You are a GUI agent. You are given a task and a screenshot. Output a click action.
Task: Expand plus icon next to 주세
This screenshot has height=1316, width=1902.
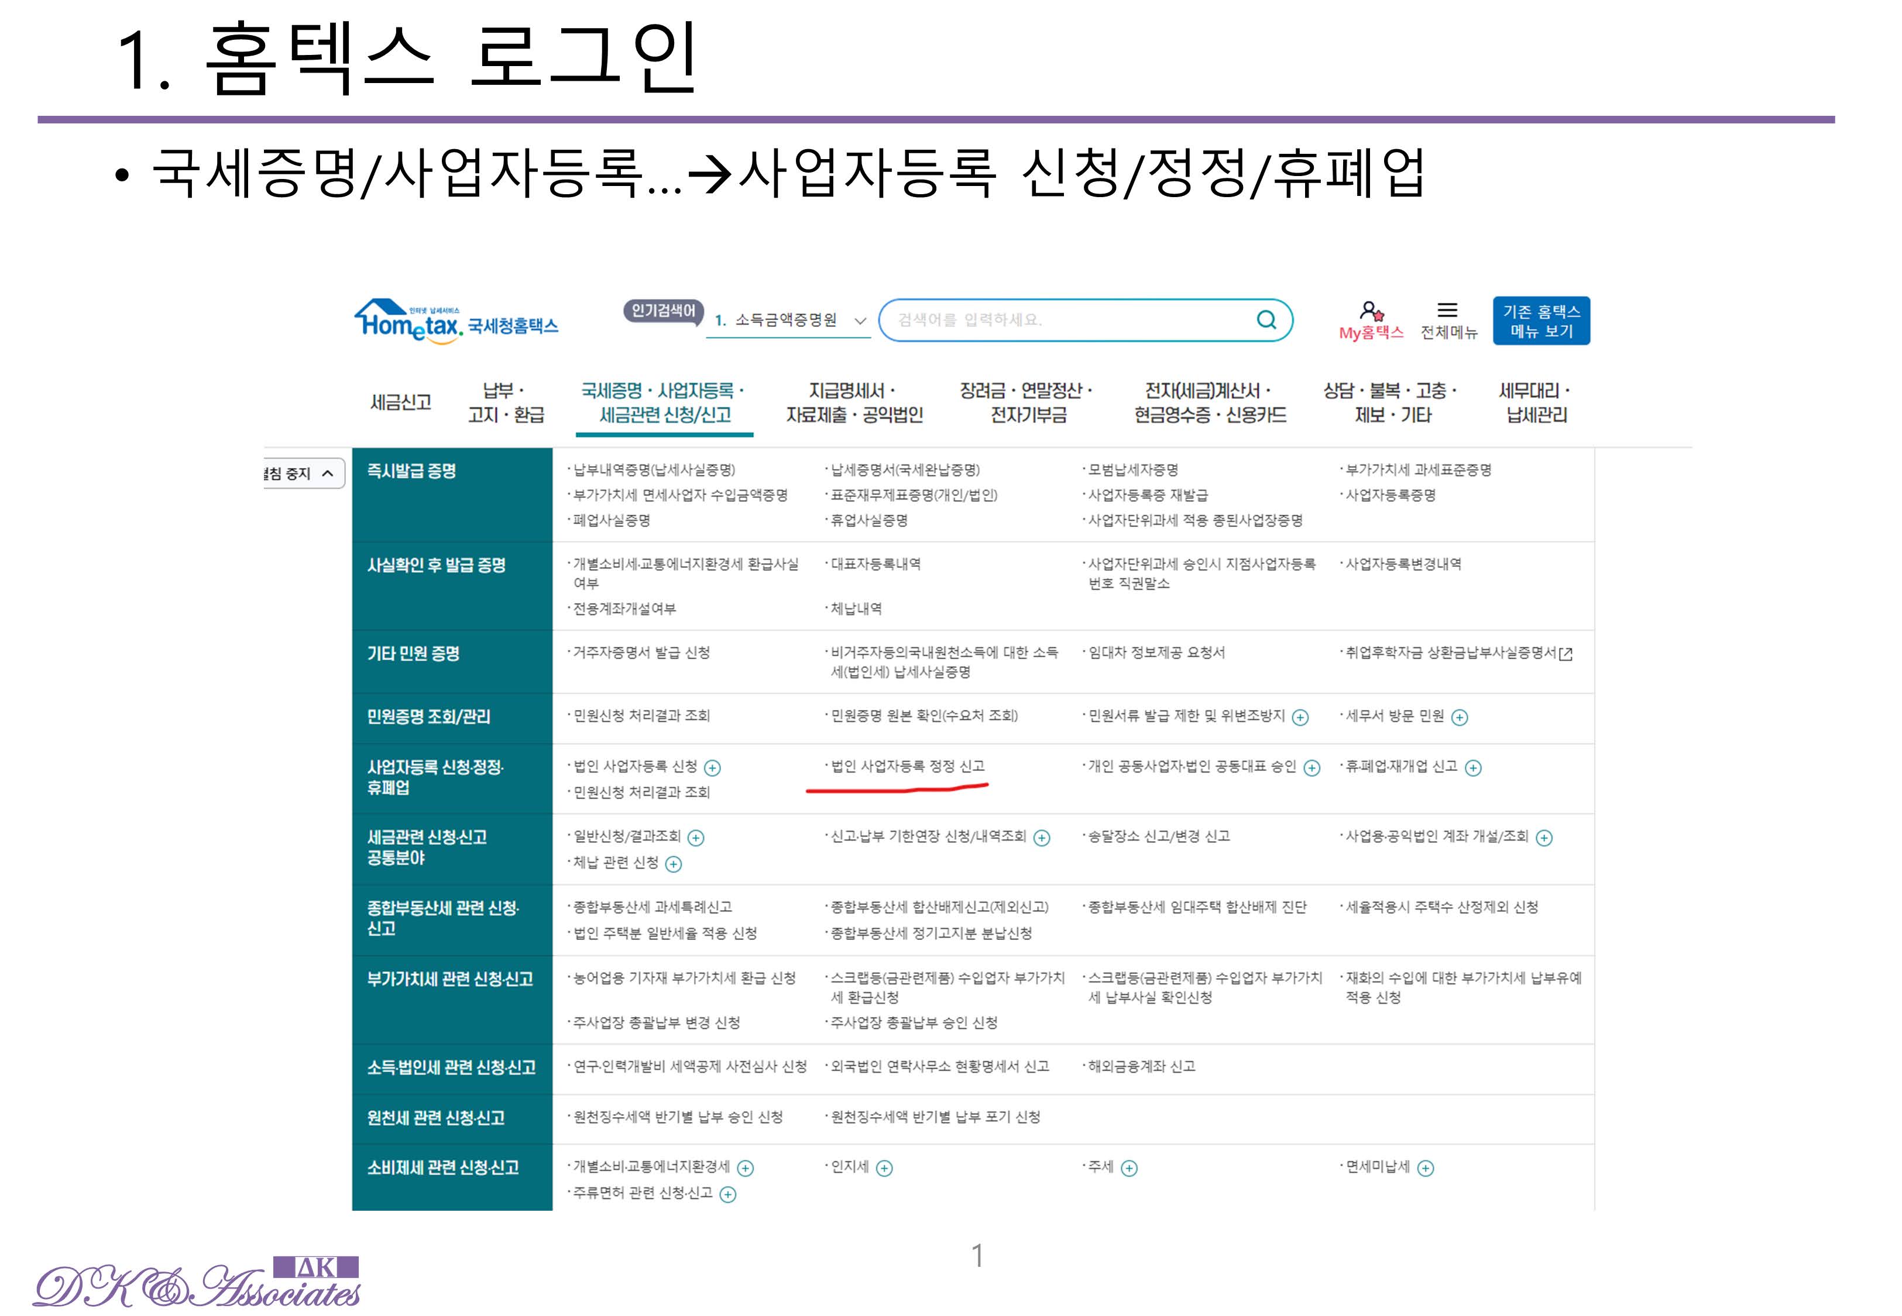pos(1129,1169)
